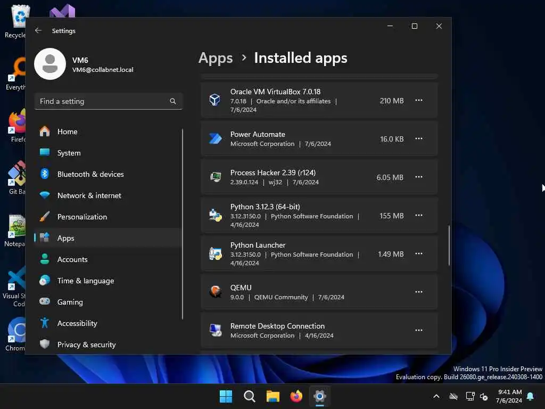545x409 pixels.
Task: Click the Chrome desktop shortcut
Action: (15, 334)
